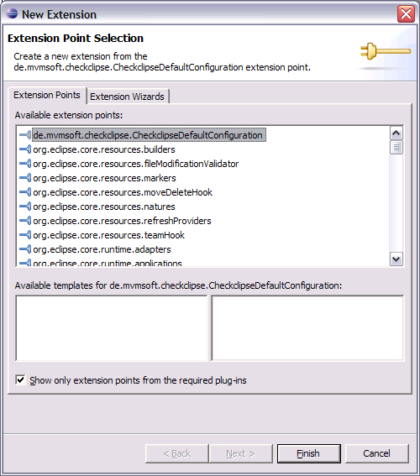Click the icon next to org.eclipse.core.resources.refreshProviders
Viewport: 420px width, 476px height.
click(25, 221)
